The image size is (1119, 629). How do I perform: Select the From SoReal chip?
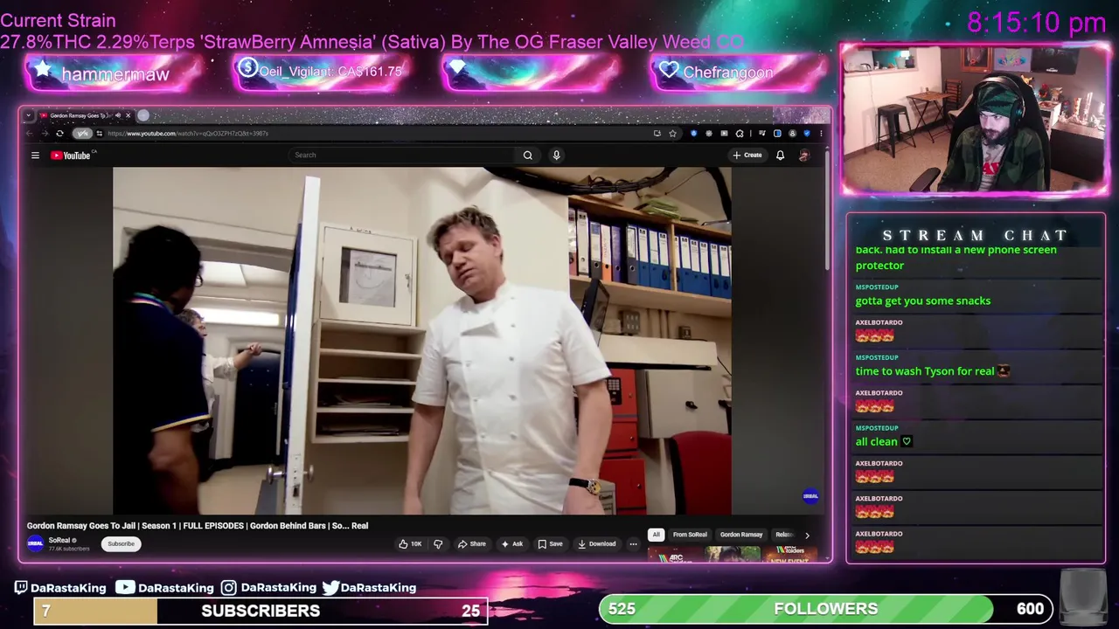click(690, 535)
